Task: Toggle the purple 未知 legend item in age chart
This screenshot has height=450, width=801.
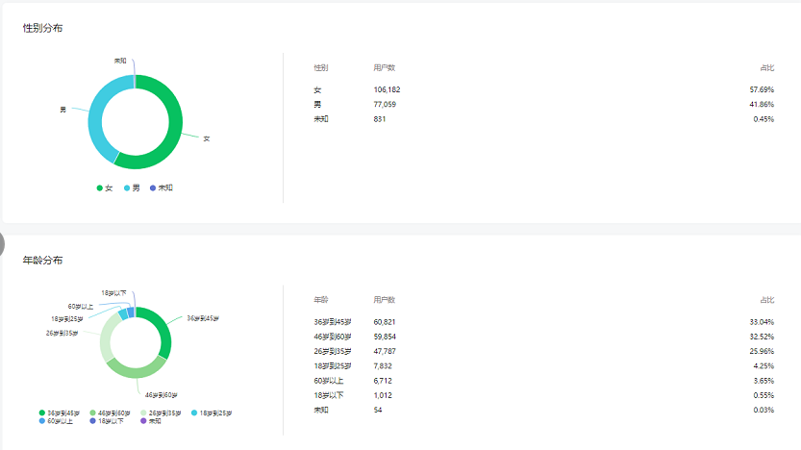Action: click(151, 421)
